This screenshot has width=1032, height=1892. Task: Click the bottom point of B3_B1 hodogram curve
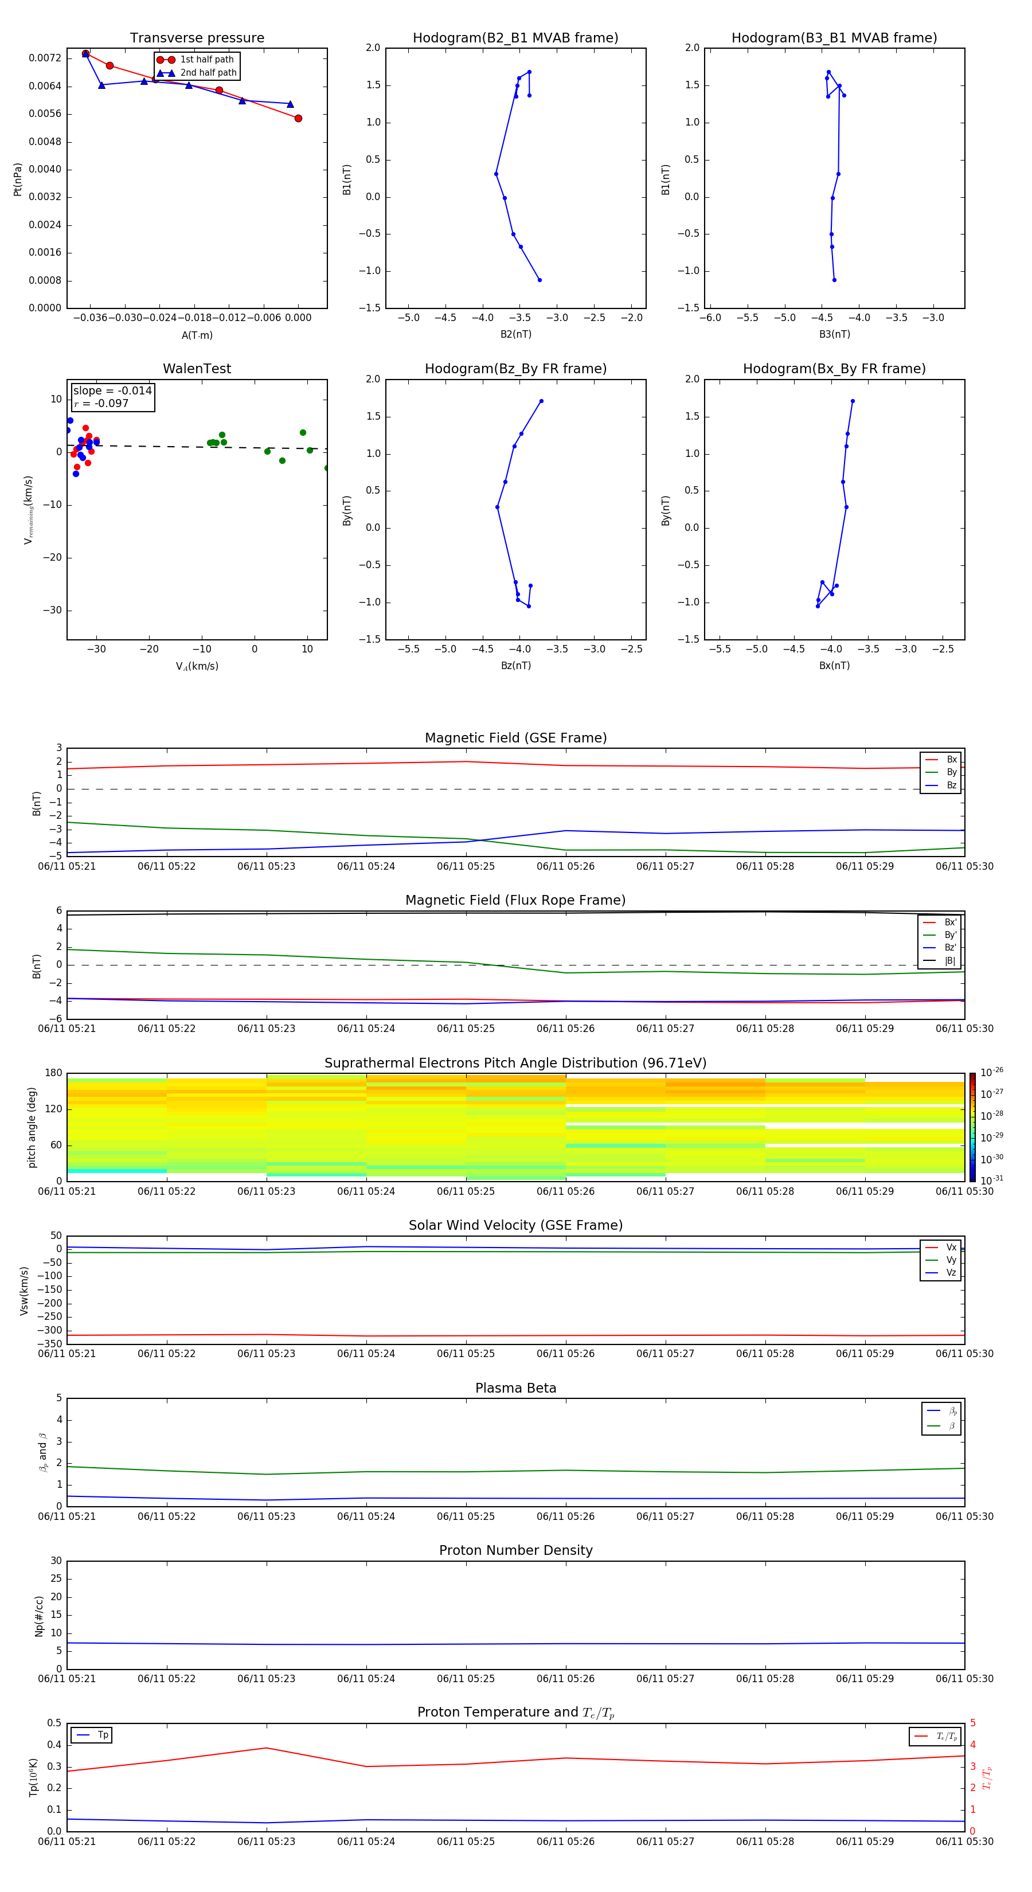click(x=834, y=280)
